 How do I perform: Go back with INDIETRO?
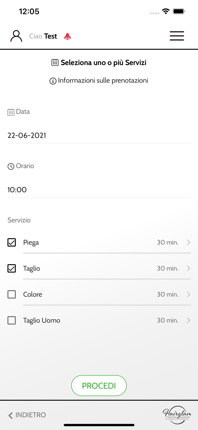tap(27, 415)
